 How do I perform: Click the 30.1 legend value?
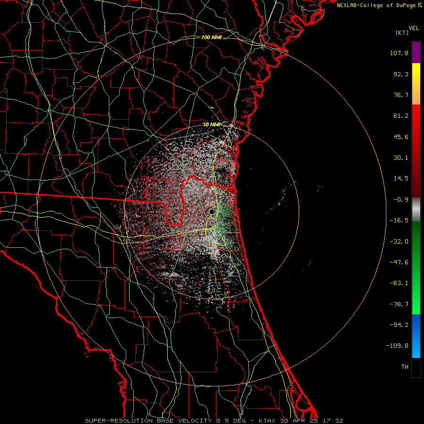pyautogui.click(x=401, y=158)
